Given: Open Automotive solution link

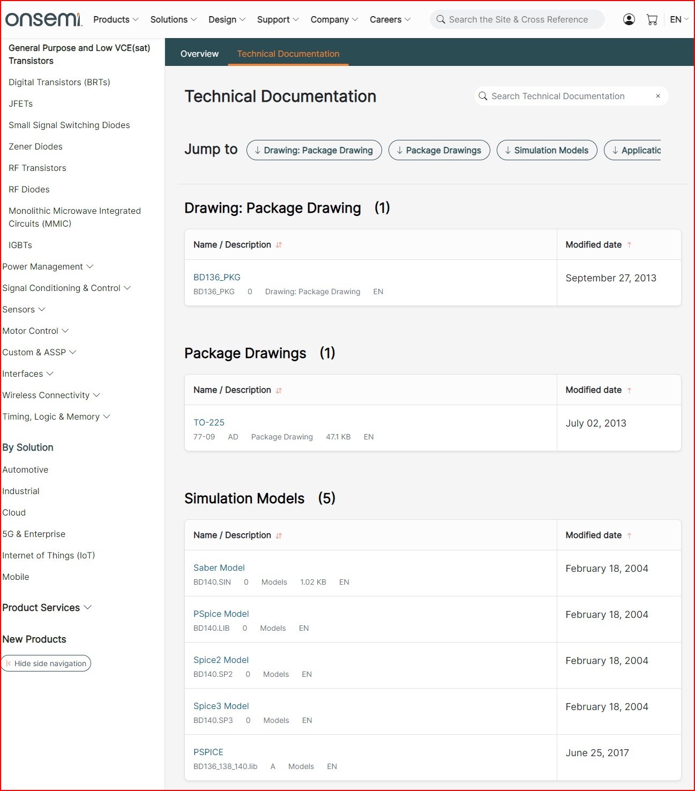Looking at the screenshot, I should pyautogui.click(x=25, y=469).
